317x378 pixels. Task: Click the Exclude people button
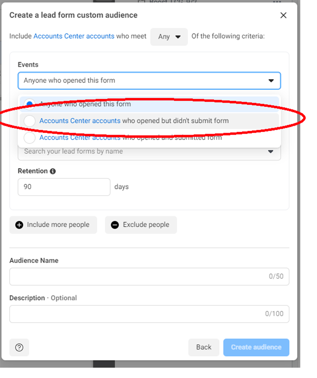coord(141,225)
